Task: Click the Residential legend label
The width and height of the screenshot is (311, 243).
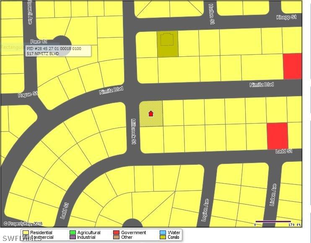Action: 41,232
